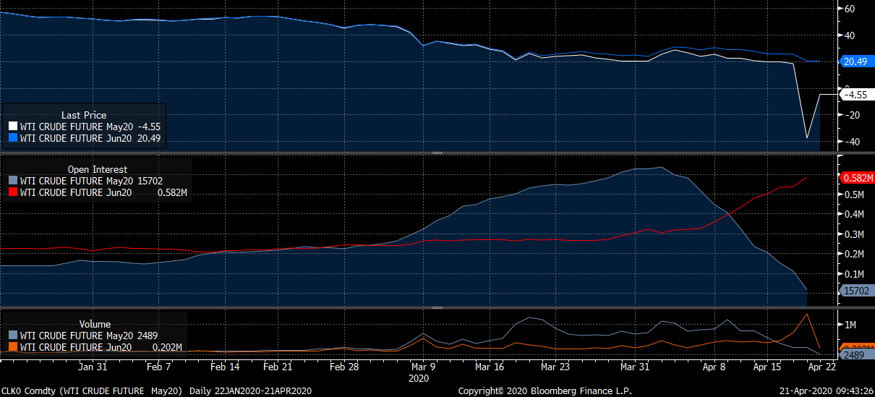Click the 2489 volume axis tag
The width and height of the screenshot is (875, 397).
point(853,354)
